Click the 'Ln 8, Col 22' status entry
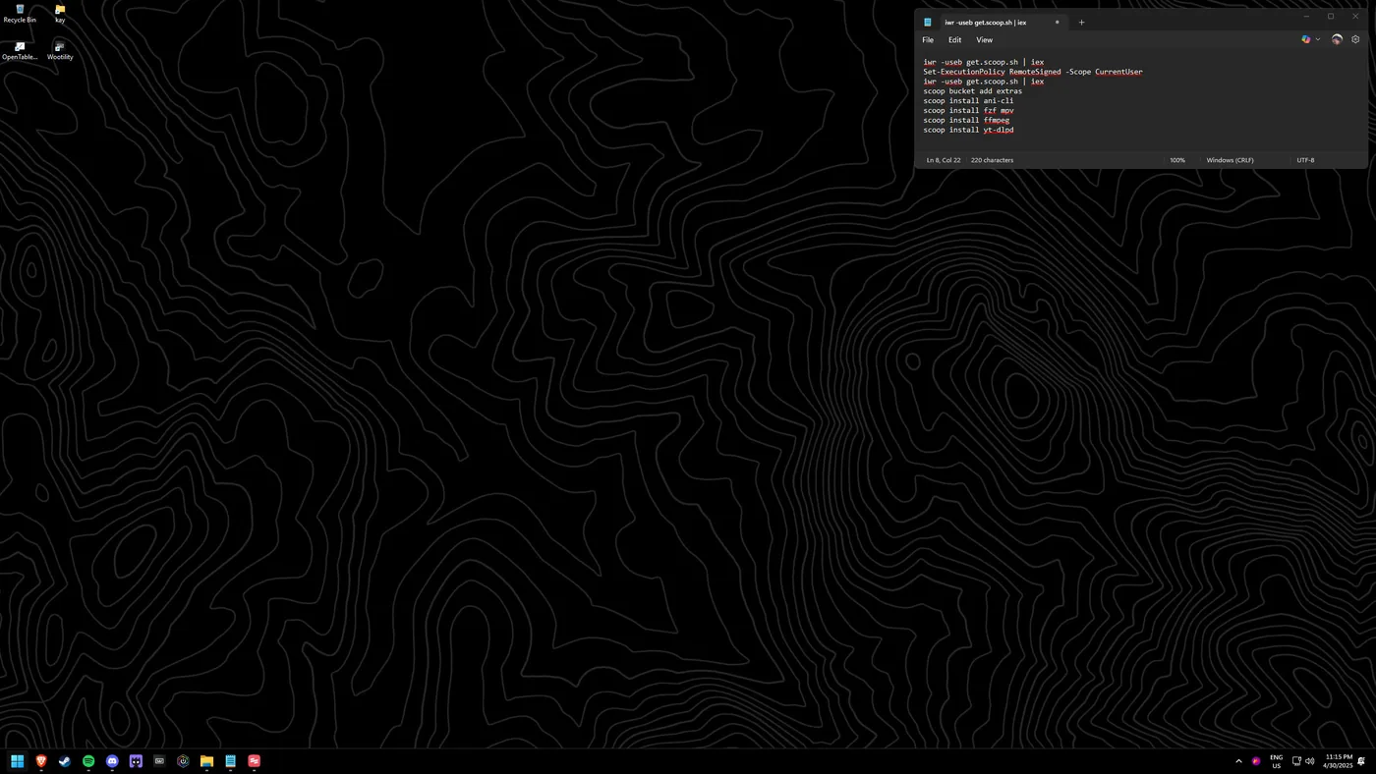 tap(944, 160)
